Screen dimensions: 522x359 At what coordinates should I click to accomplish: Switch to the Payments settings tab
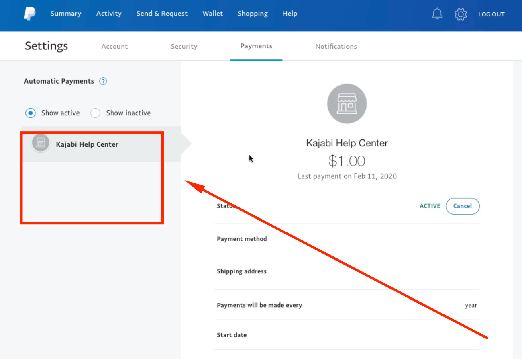[x=256, y=46]
